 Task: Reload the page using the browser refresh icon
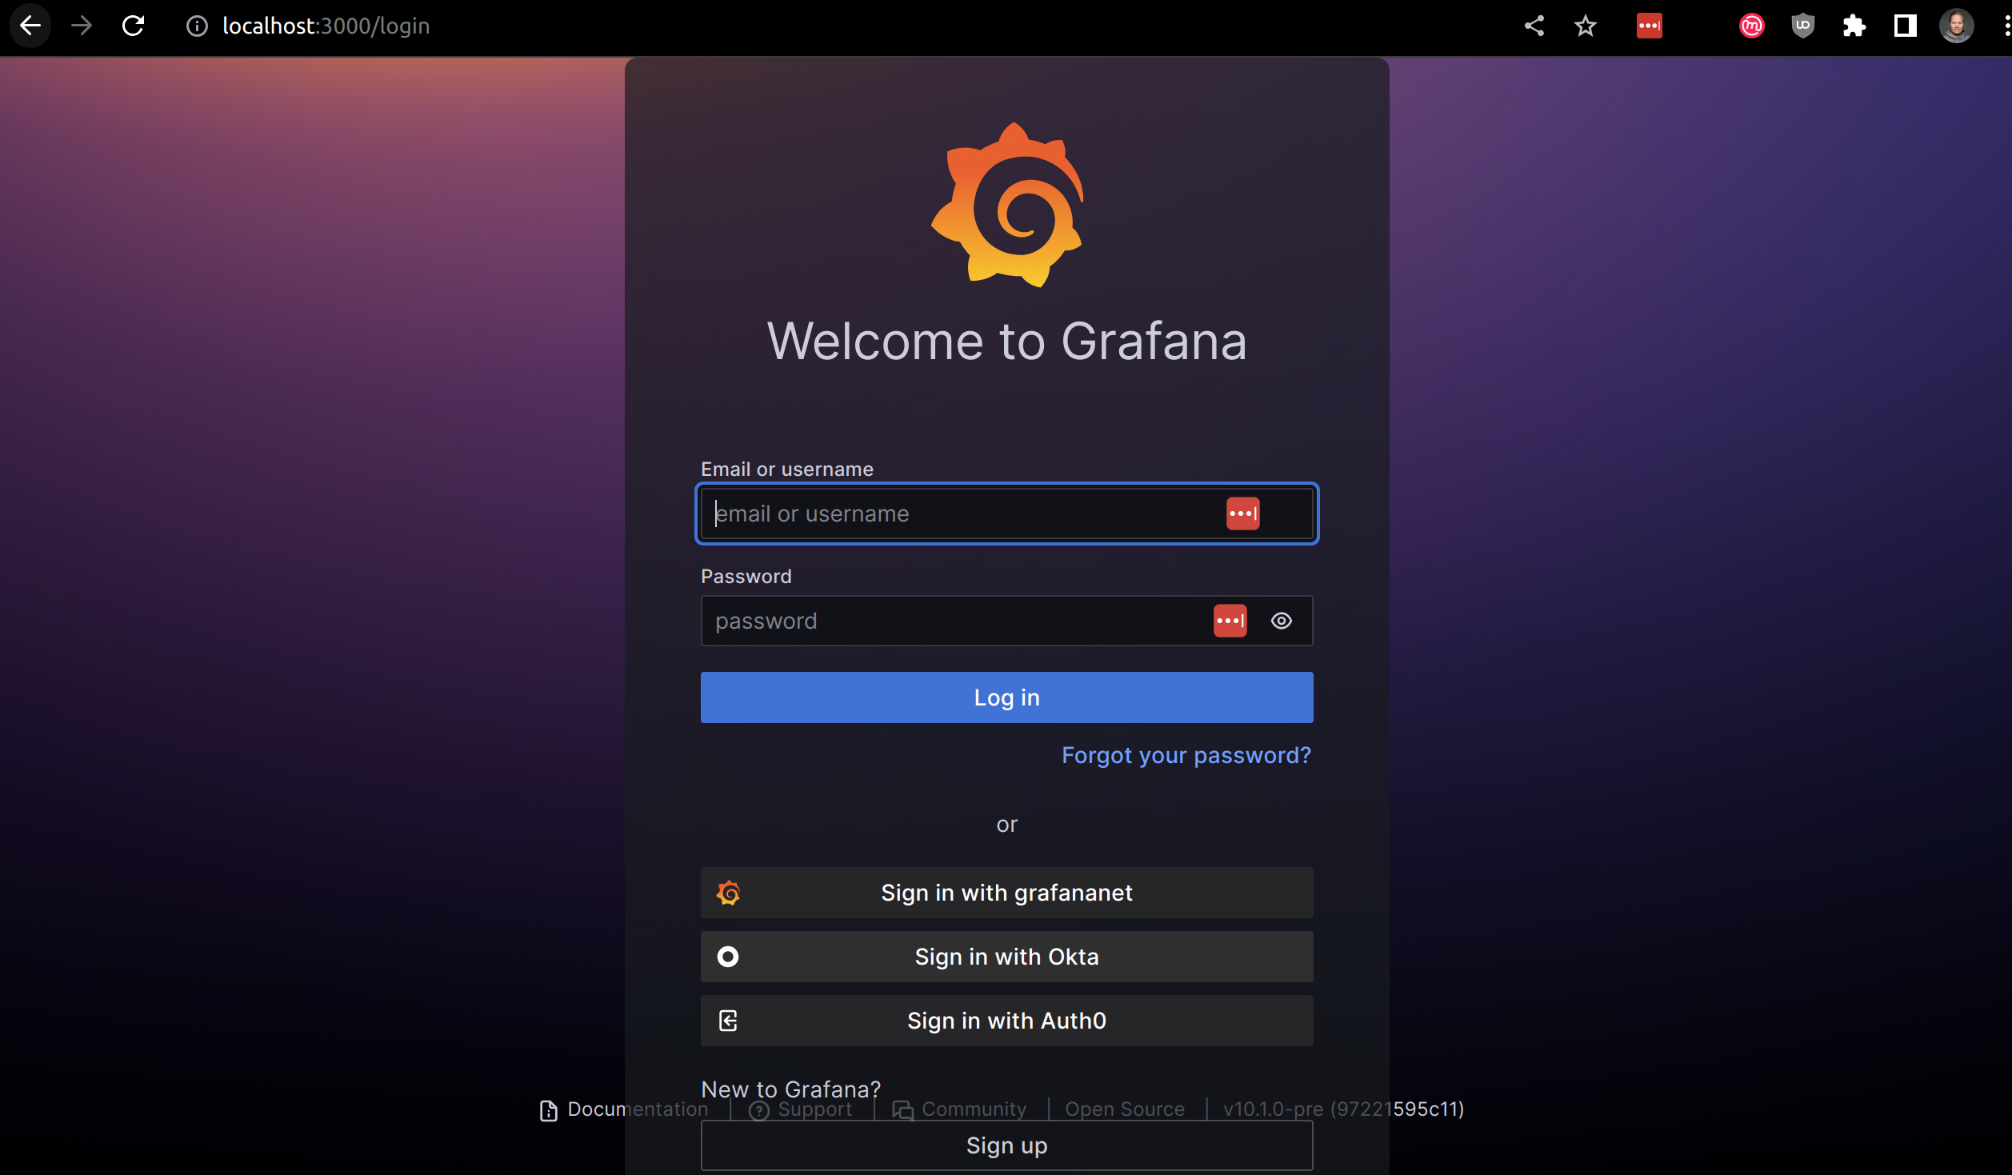[134, 26]
